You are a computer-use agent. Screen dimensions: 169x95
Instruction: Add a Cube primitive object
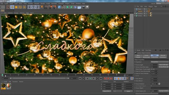59,7
